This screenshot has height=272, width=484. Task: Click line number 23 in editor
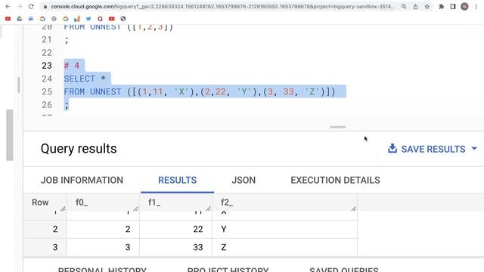[x=47, y=66]
